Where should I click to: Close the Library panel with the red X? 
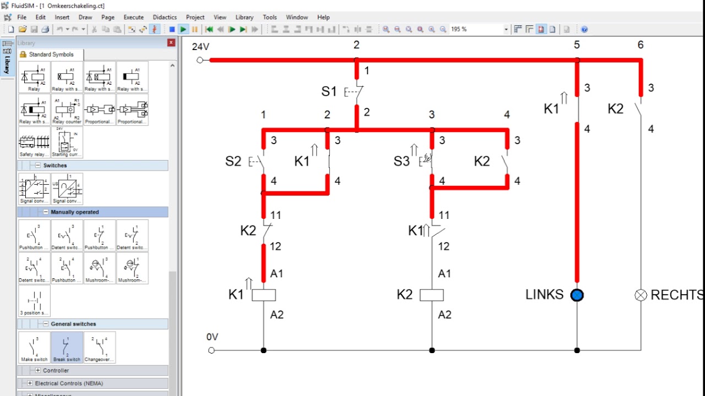tap(171, 42)
